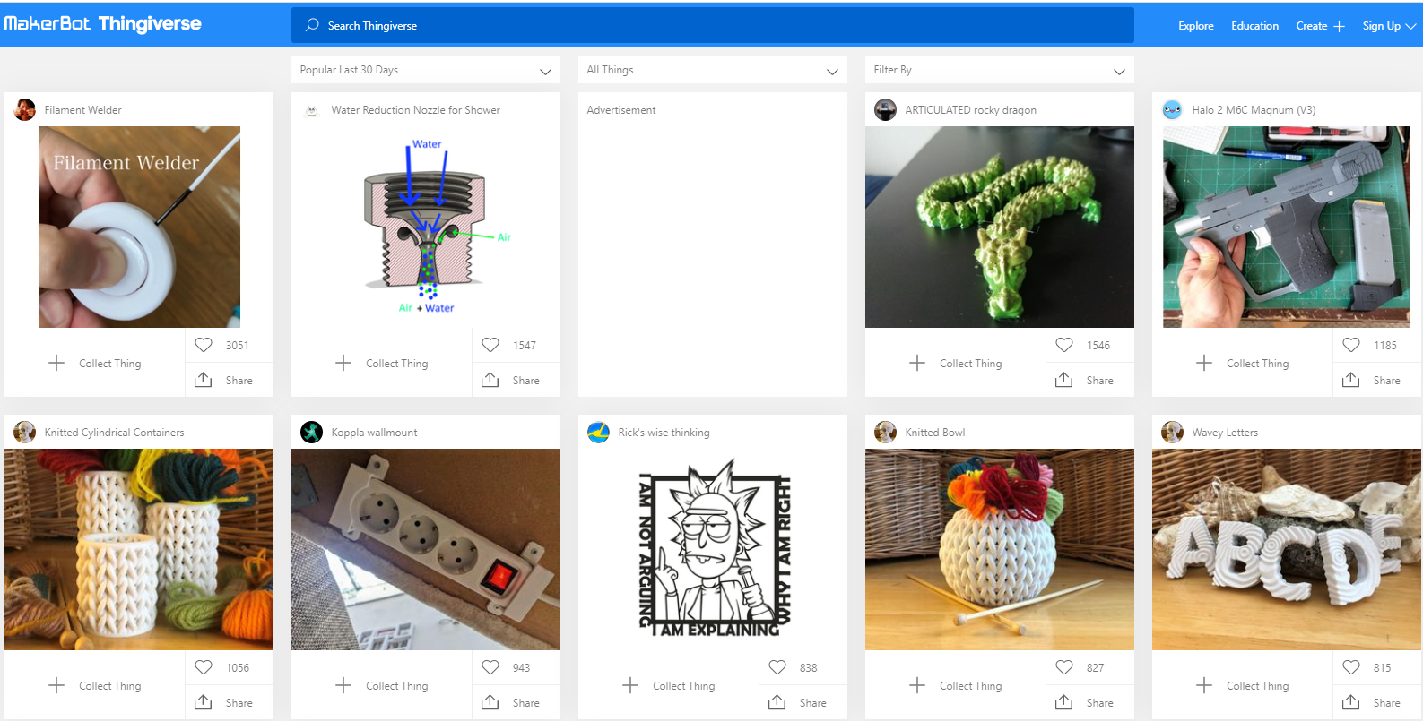This screenshot has height=721, width=1423.
Task: Open the Sign Up menu
Action: pyautogui.click(x=1388, y=26)
